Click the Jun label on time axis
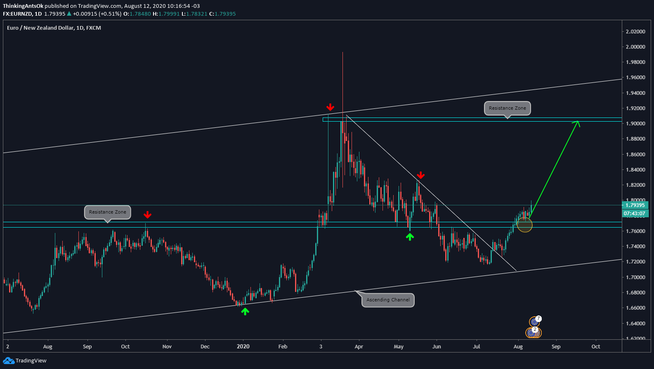 (x=437, y=346)
